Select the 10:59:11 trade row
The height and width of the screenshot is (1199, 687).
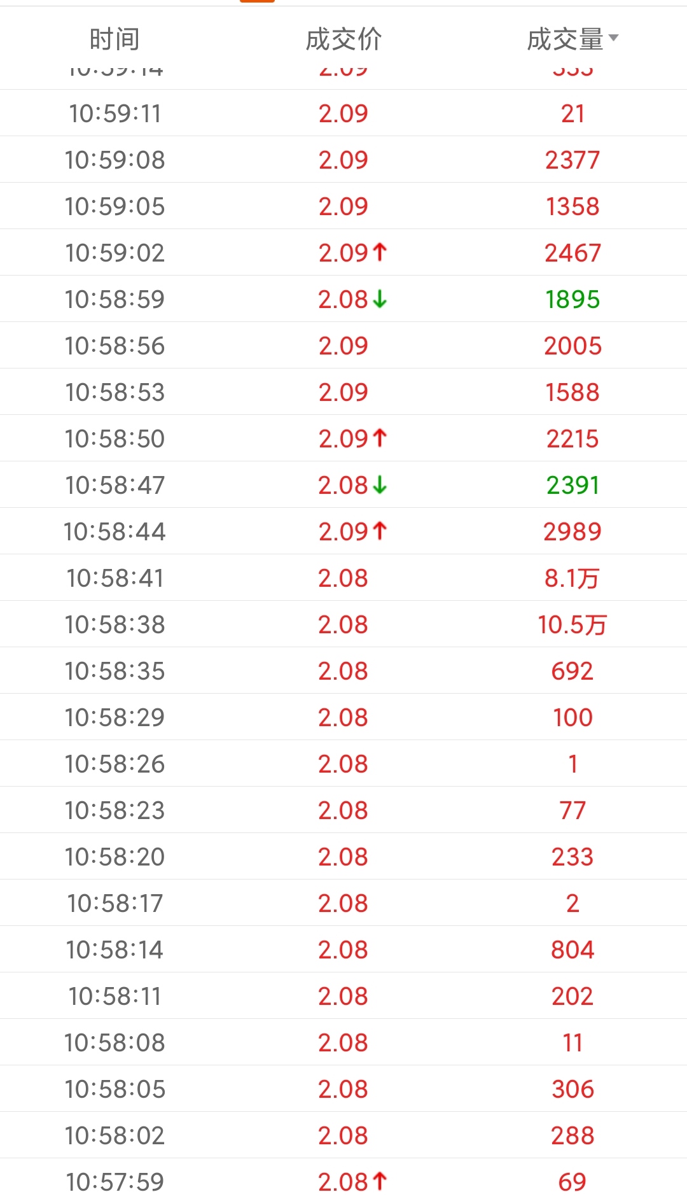[x=343, y=113]
